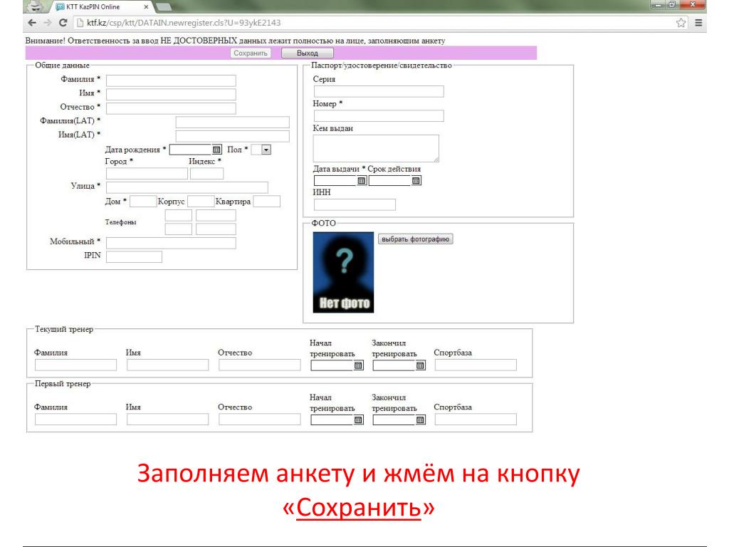Image resolution: width=729 pixels, height=547 pixels.
Task: Open calendar icon for Дата рождения
Action: tap(216, 150)
